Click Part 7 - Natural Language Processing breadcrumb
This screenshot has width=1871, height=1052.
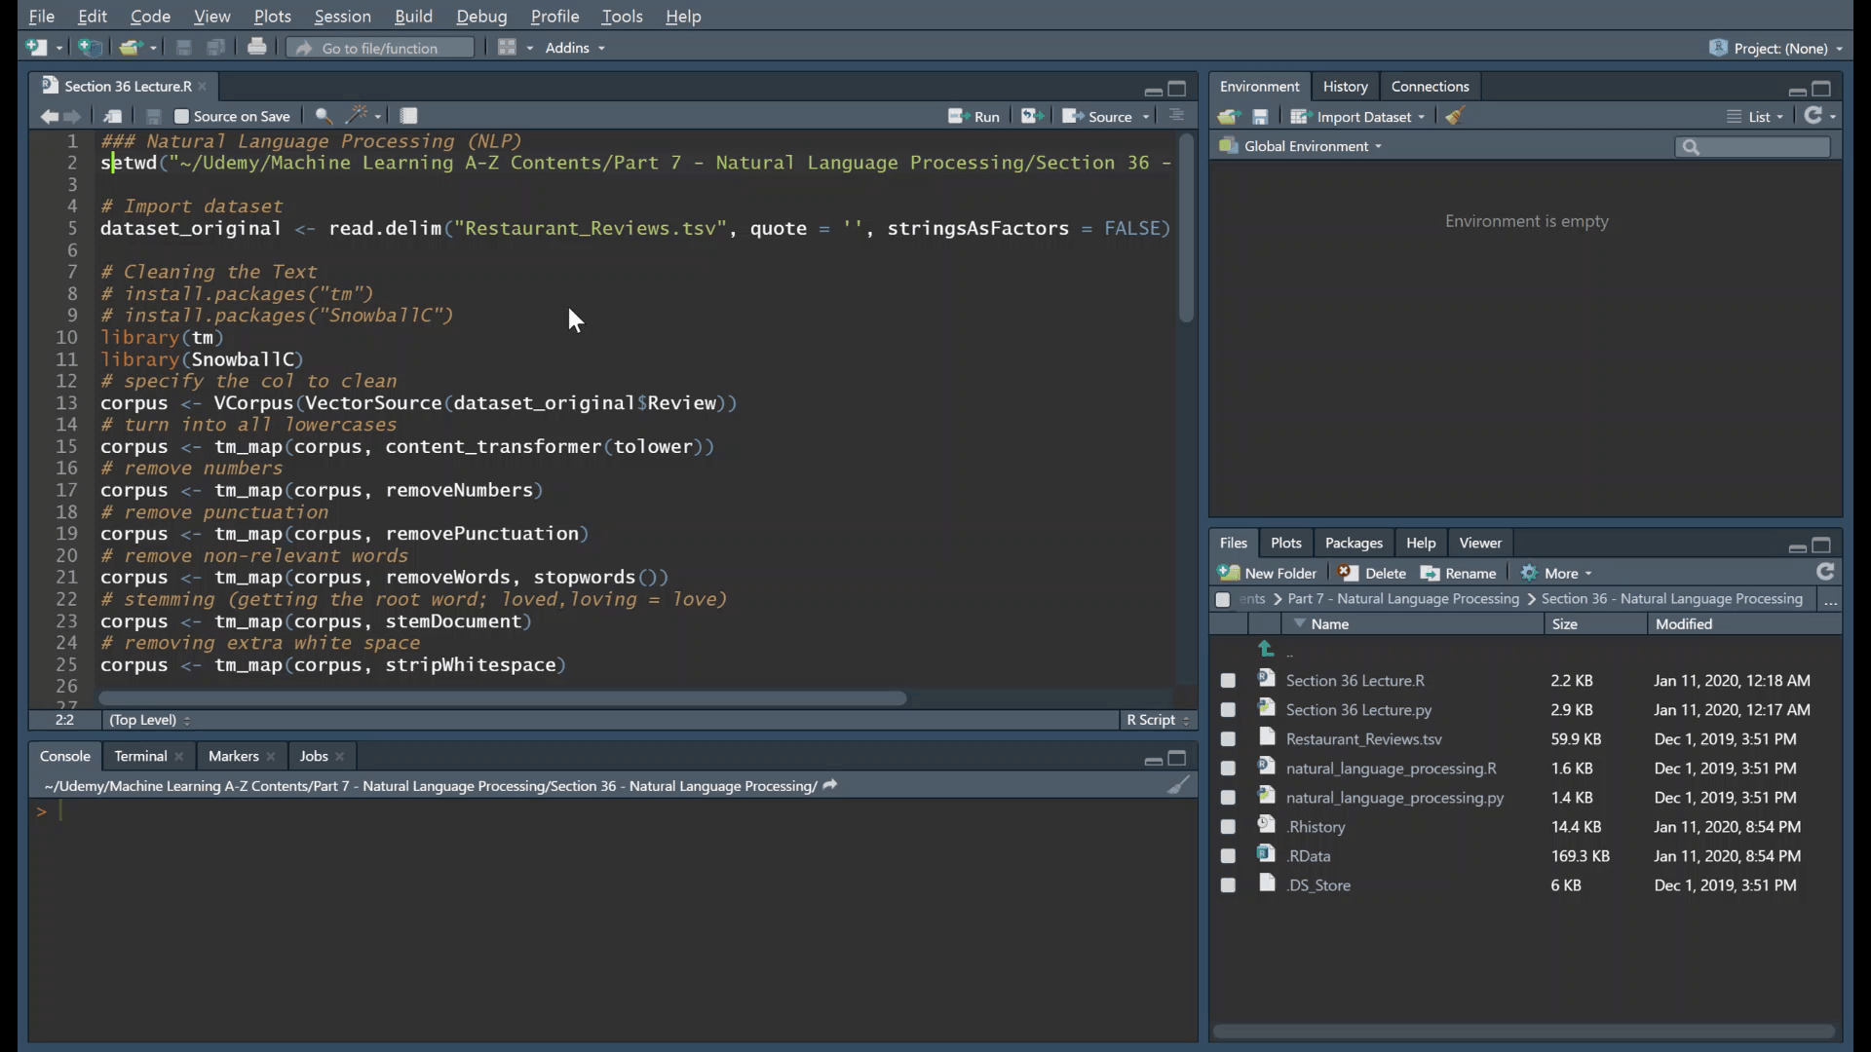(x=1403, y=599)
